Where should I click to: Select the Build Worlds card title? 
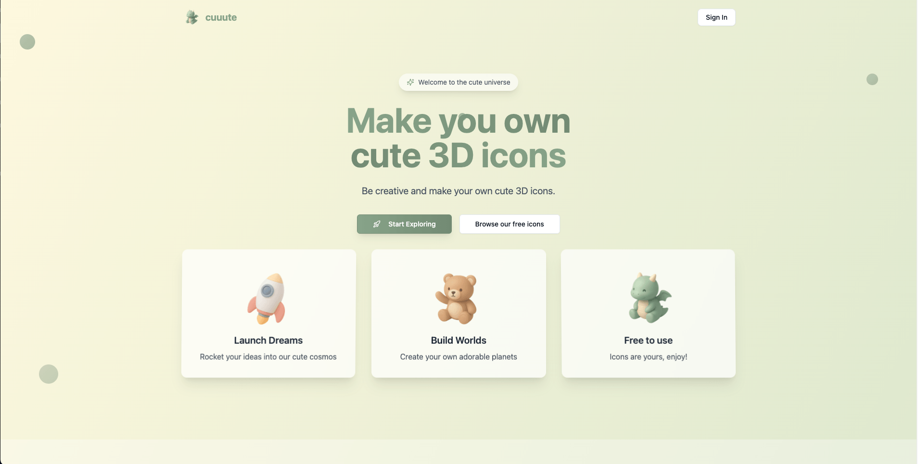tap(459, 340)
